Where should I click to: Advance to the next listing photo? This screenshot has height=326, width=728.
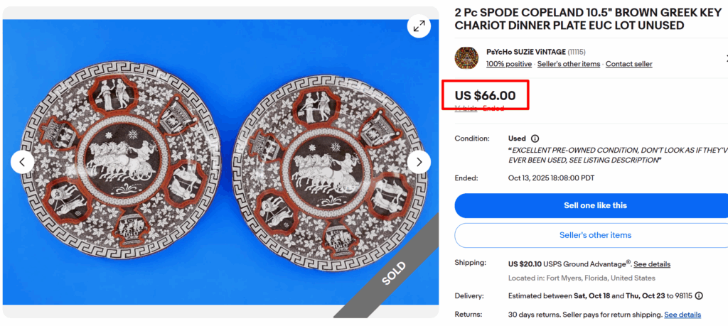[419, 162]
